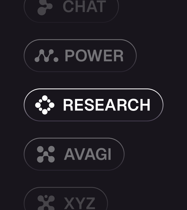Switch to AVAGI mode
187x210 pixels.
[74, 154]
